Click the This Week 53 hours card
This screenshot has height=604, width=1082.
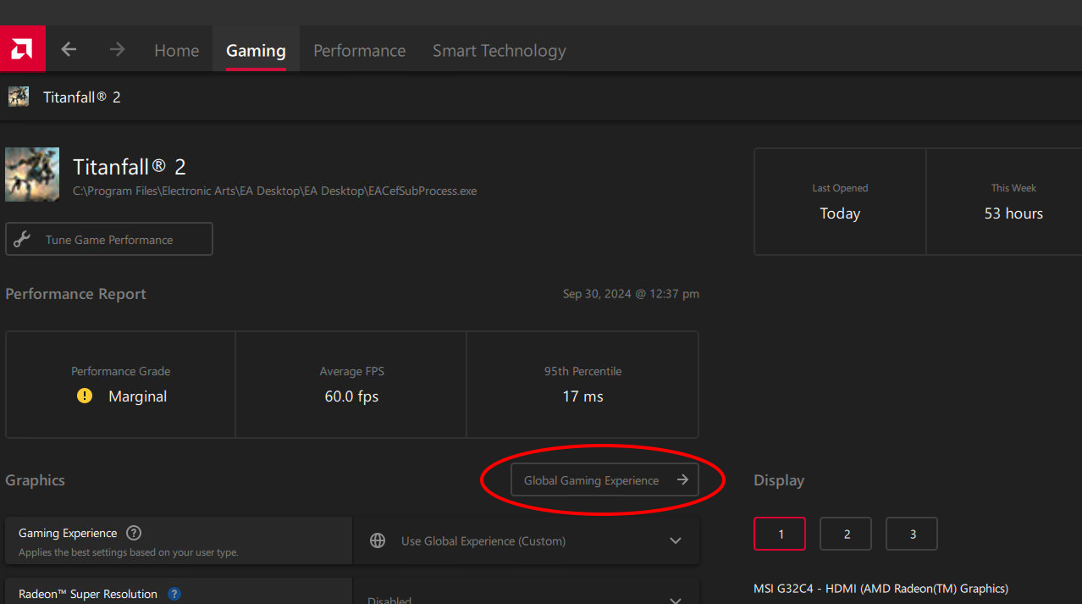pyautogui.click(x=1004, y=202)
